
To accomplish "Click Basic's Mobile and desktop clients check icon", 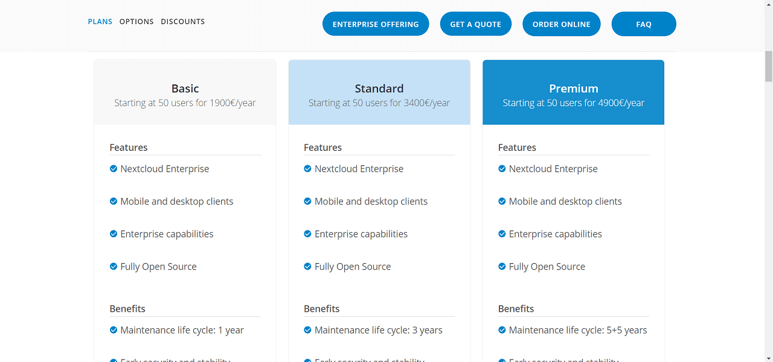I will coord(114,202).
